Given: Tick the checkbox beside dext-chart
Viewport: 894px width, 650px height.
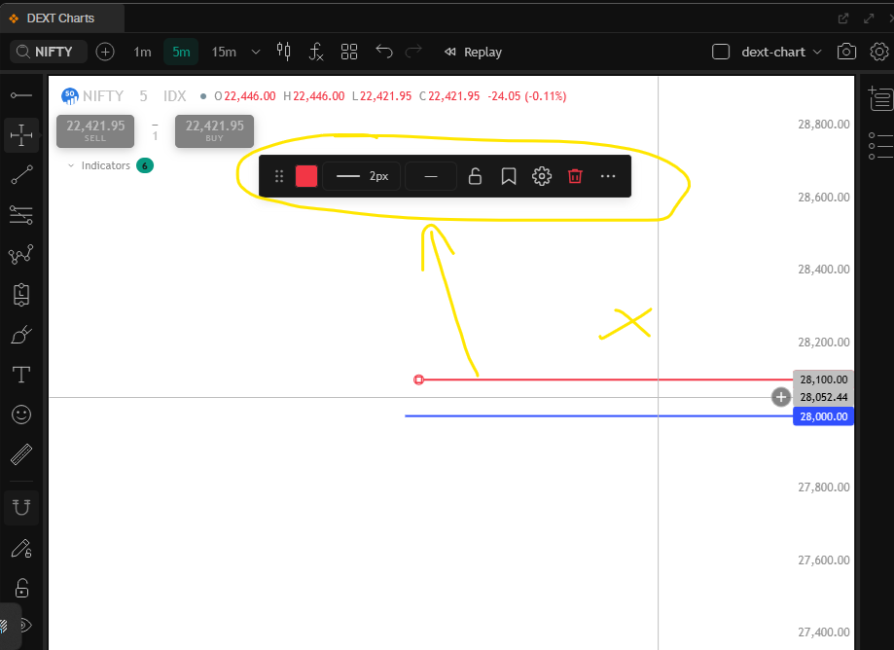Looking at the screenshot, I should (x=721, y=52).
